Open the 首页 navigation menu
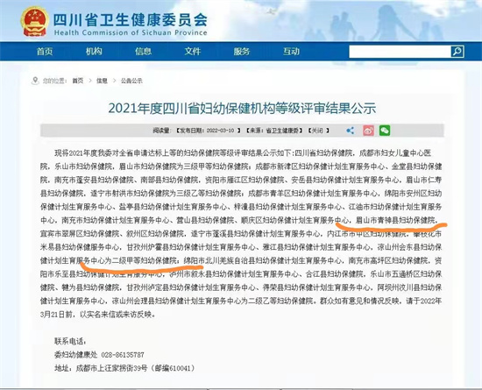The image size is (482, 390). pyautogui.click(x=45, y=52)
